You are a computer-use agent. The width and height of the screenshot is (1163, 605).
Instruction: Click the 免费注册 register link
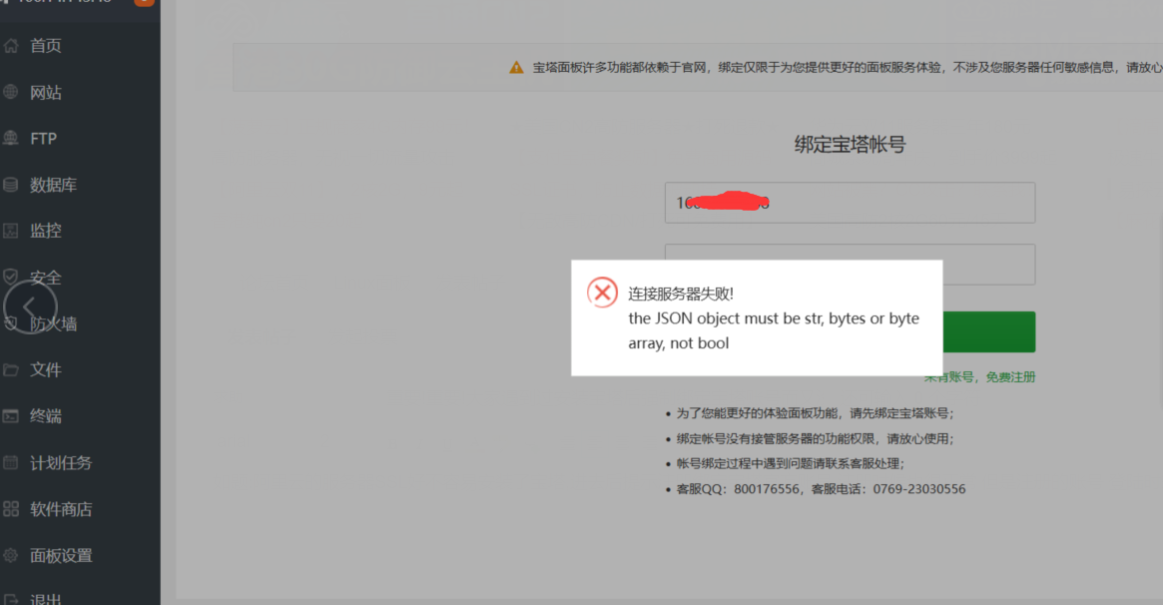[x=1010, y=377]
